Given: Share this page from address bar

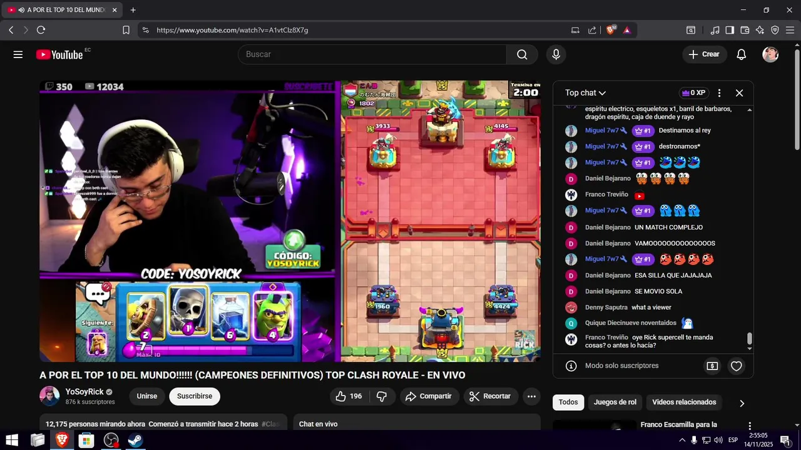Looking at the screenshot, I should coord(592,30).
